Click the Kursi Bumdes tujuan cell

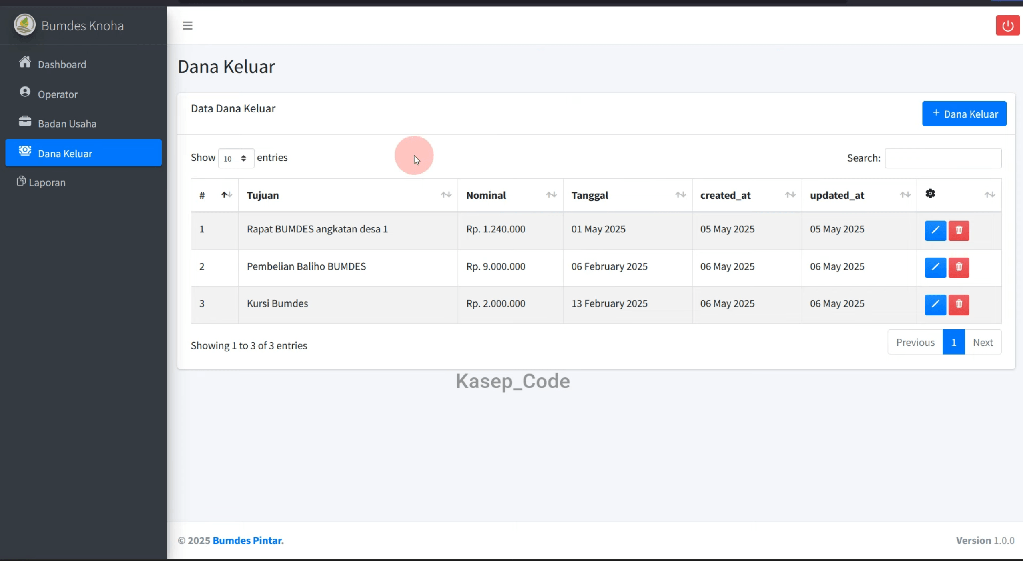(348, 305)
